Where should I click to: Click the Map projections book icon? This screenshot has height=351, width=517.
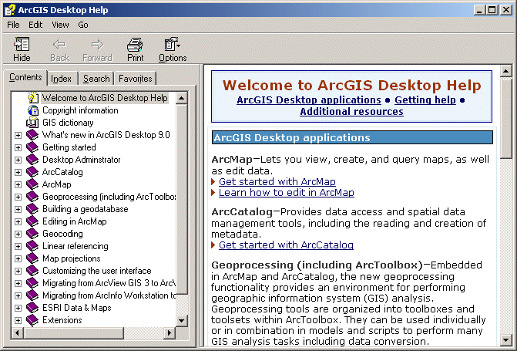pyautogui.click(x=32, y=258)
